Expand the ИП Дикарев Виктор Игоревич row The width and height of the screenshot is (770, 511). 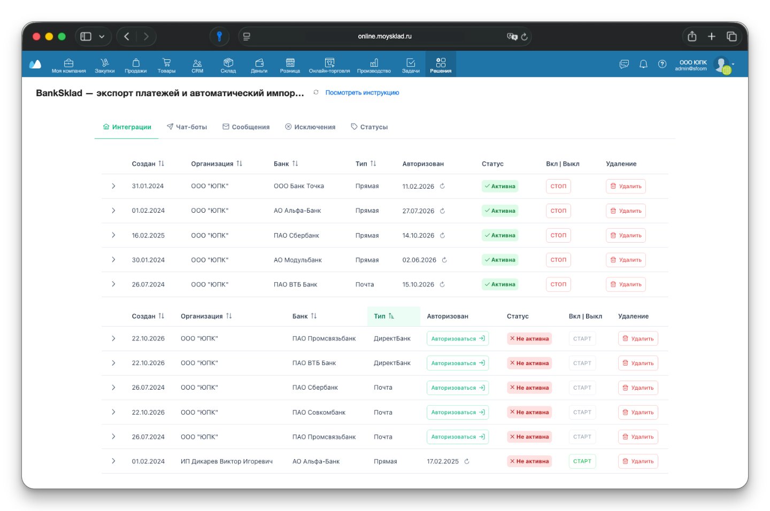coord(113,461)
